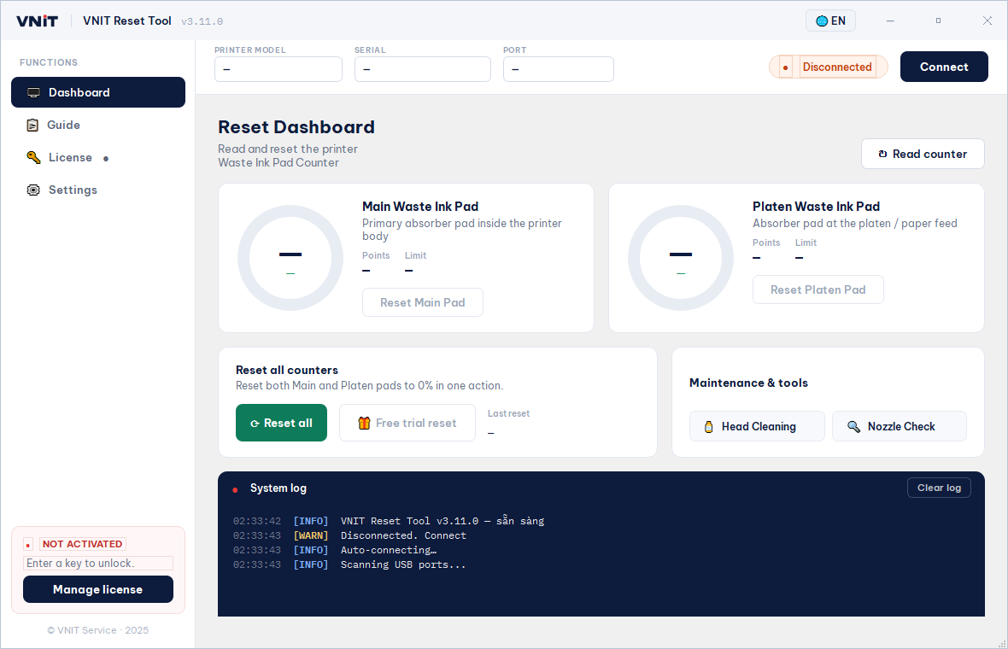Click 'Main Waste Ink Pad' title
This screenshot has width=1008, height=649.
coord(420,207)
